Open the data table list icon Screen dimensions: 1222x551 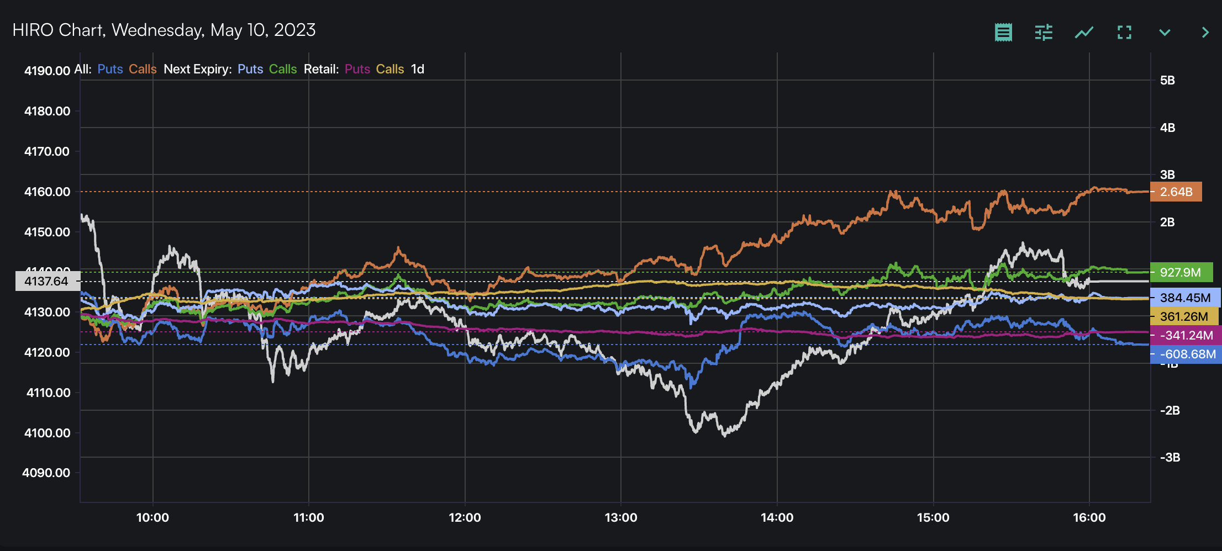1003,33
